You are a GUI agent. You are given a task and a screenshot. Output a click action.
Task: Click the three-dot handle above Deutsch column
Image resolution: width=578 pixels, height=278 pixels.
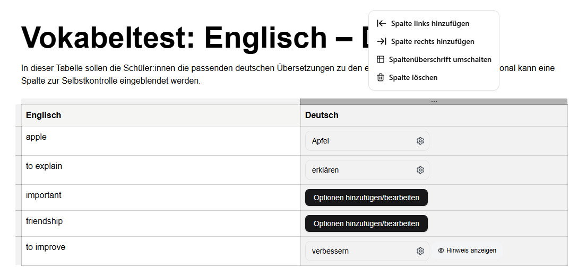pyautogui.click(x=434, y=101)
